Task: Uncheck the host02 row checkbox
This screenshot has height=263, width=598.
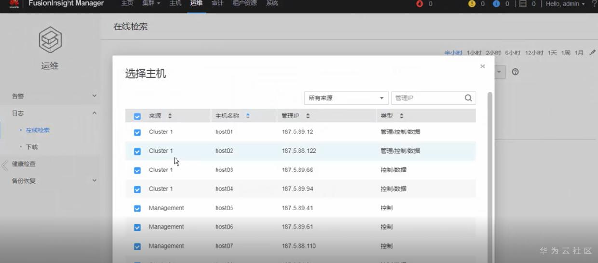Action: pyautogui.click(x=137, y=151)
